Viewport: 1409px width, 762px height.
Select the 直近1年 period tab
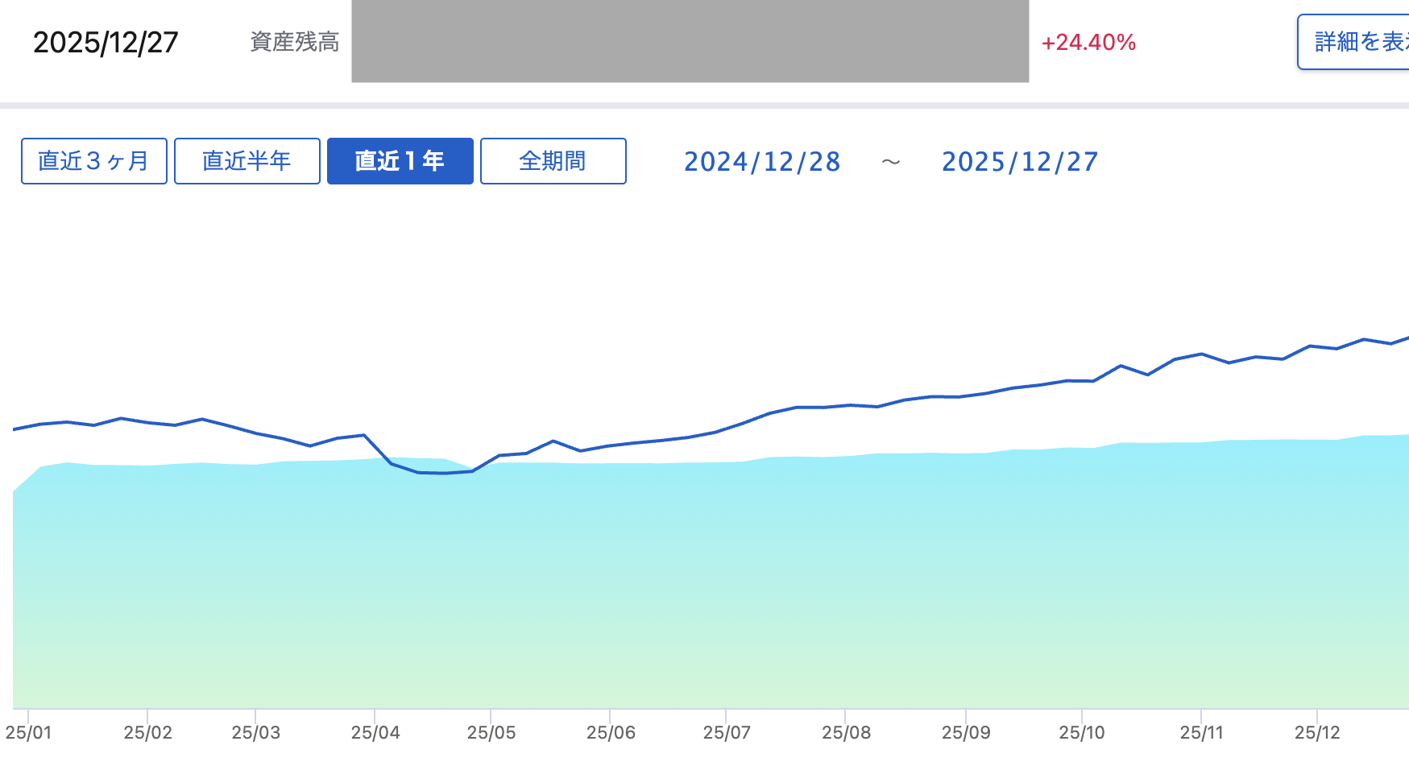(400, 161)
